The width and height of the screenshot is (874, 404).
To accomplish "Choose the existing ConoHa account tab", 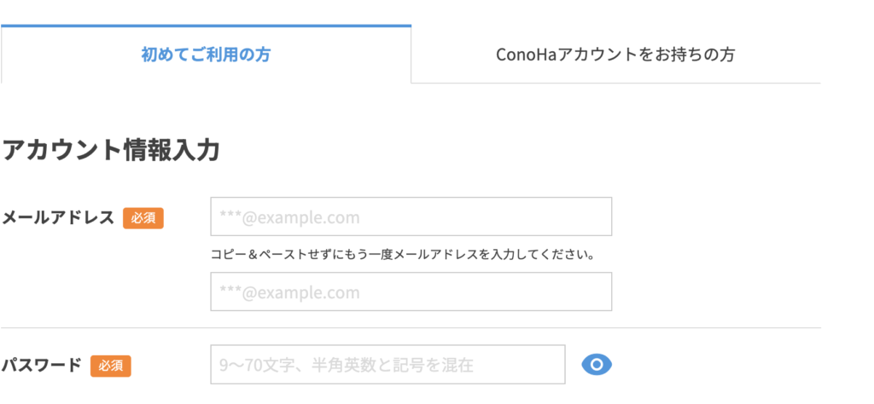I will pyautogui.click(x=615, y=55).
